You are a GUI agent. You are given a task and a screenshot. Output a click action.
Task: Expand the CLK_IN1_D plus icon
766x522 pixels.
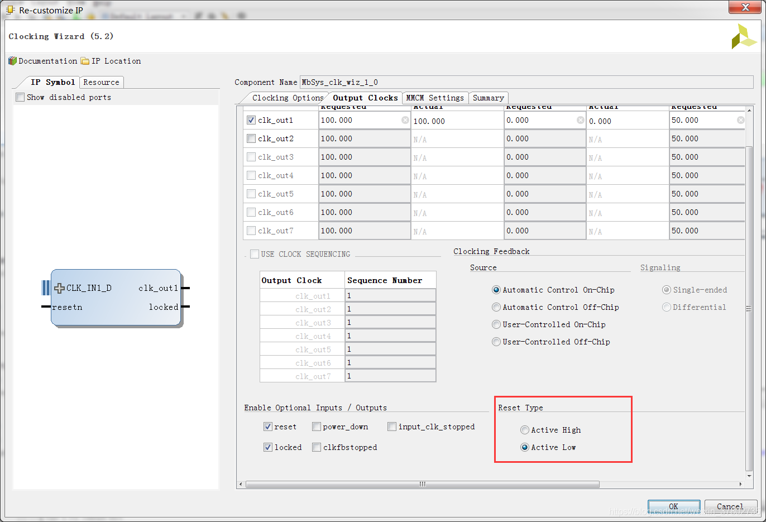pyautogui.click(x=59, y=288)
